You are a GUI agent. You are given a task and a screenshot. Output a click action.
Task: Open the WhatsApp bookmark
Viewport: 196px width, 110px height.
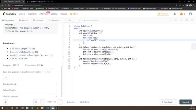click(x=40, y=9)
